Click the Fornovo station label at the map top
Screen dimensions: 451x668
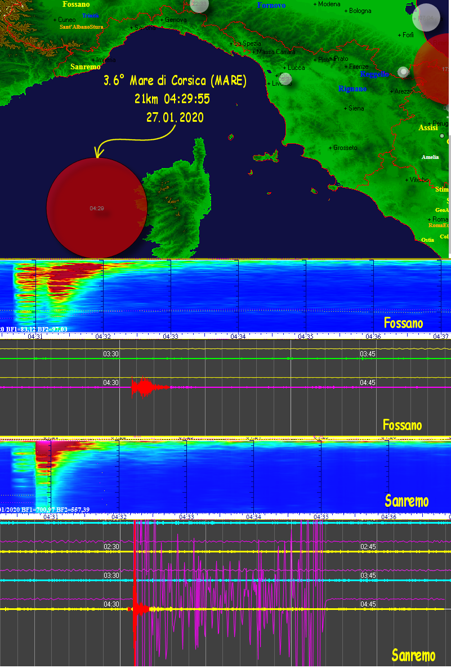tap(271, 5)
